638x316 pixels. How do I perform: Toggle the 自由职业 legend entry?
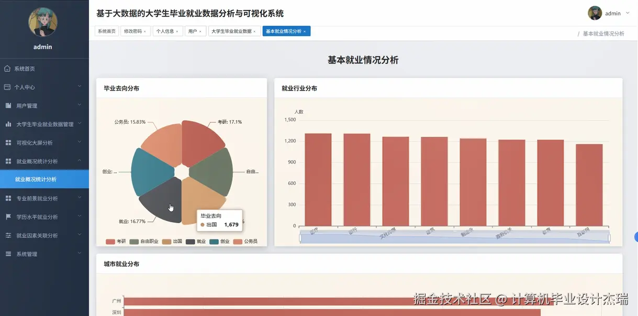(x=144, y=242)
